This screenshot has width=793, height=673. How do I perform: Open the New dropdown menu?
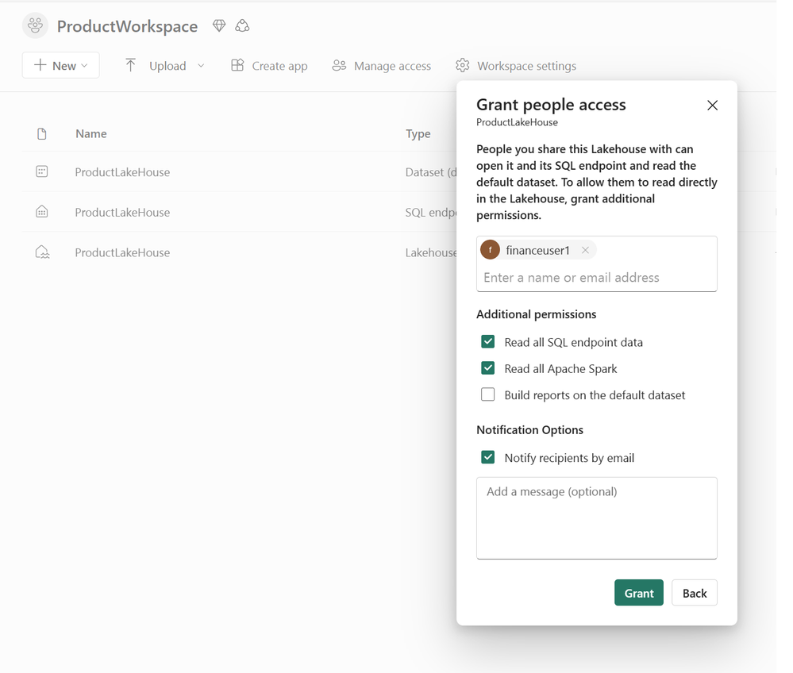tap(60, 65)
